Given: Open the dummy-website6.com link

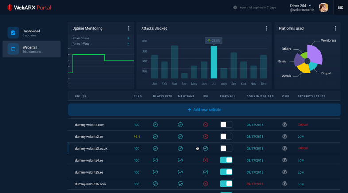Looking at the screenshot, I should click(90, 184).
